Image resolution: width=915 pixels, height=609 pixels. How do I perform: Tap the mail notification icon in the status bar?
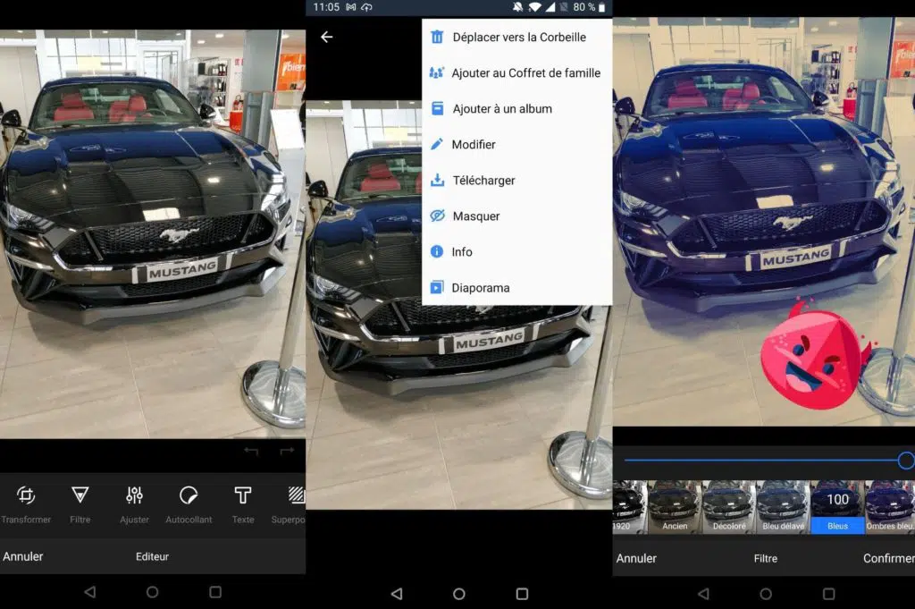pyautogui.click(x=350, y=7)
